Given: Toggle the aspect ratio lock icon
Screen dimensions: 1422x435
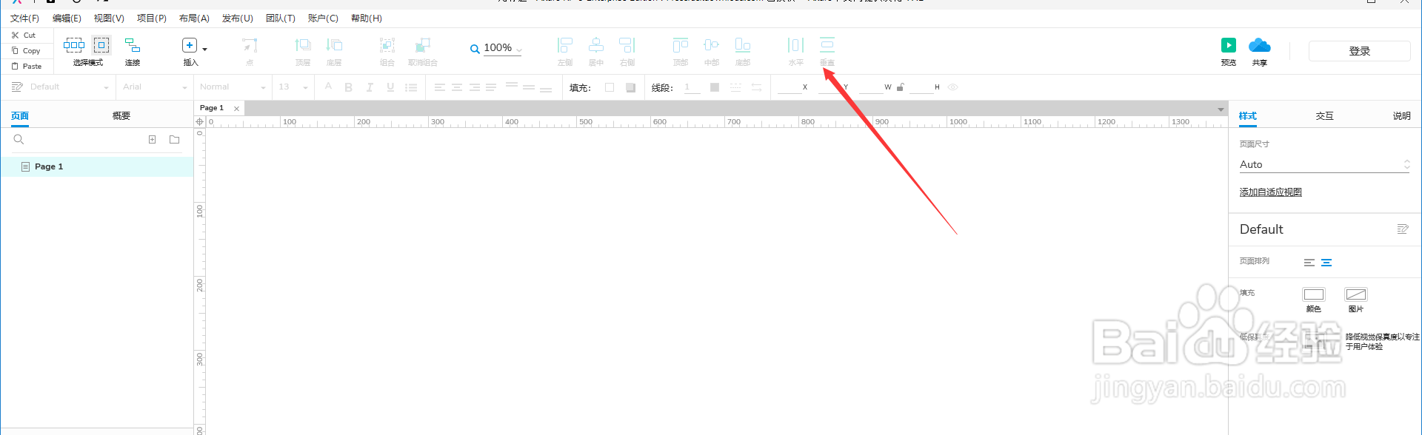Looking at the screenshot, I should point(901,87).
